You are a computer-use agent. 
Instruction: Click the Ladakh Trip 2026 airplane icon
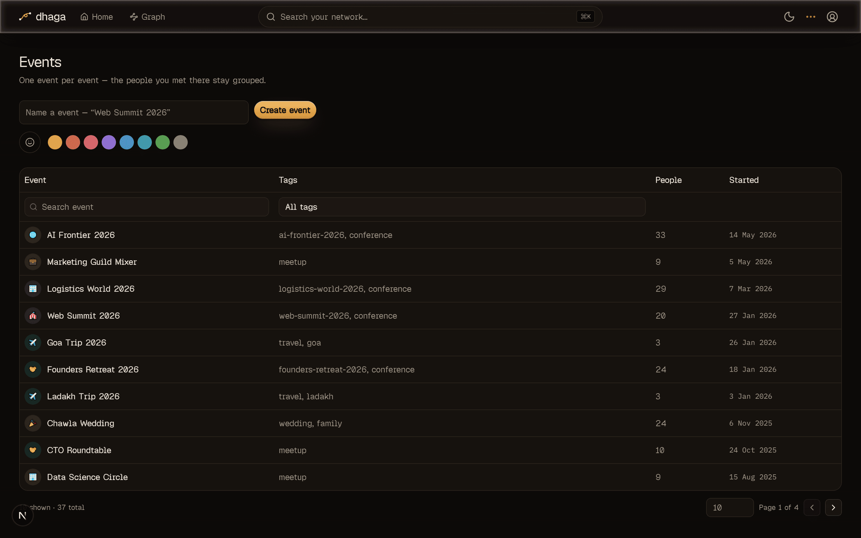pos(33,396)
